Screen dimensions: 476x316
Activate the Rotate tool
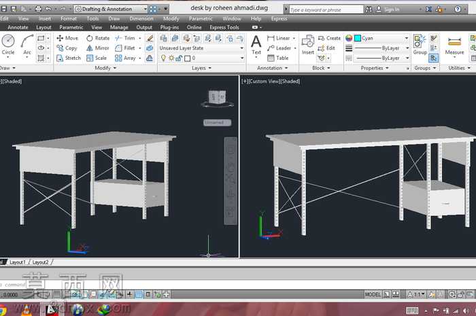98,38
